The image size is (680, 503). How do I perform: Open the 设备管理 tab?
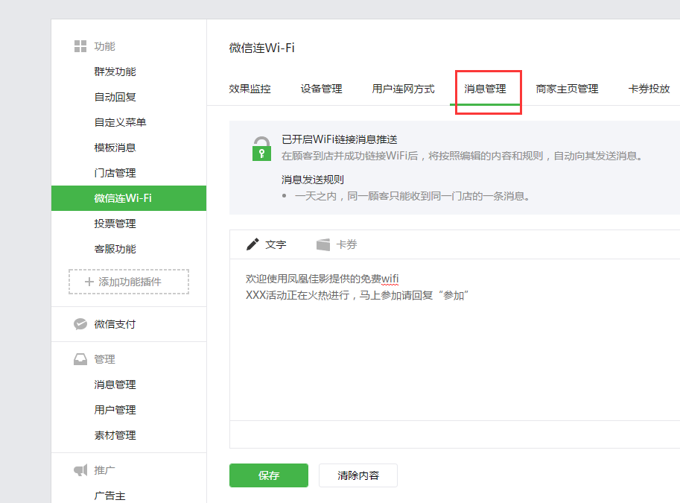pyautogui.click(x=321, y=89)
